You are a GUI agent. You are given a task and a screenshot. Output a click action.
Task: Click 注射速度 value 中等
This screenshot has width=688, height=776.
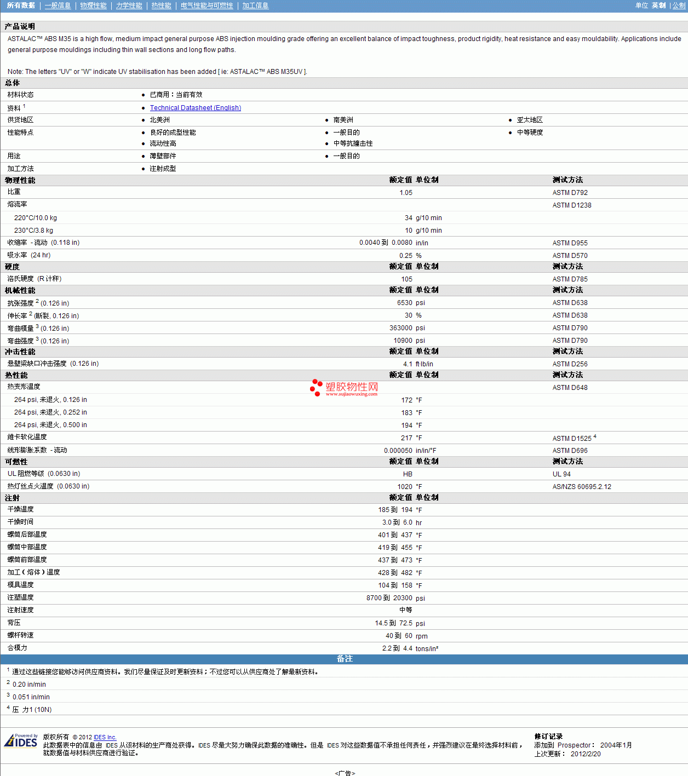point(406,610)
